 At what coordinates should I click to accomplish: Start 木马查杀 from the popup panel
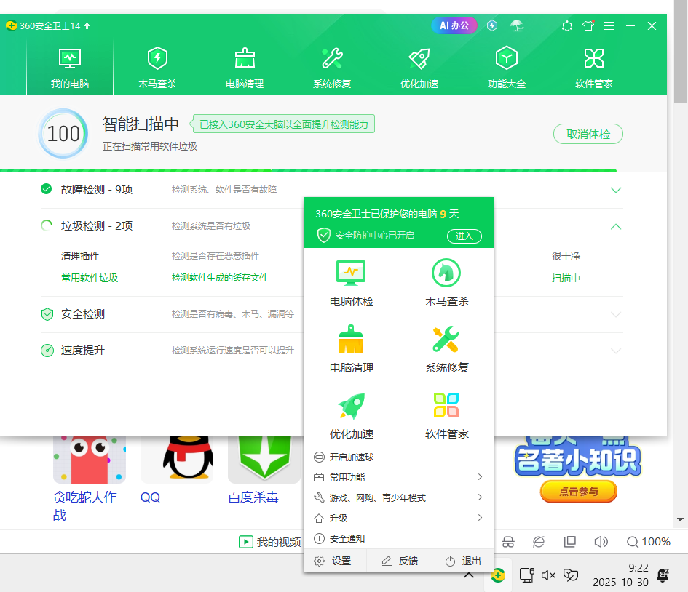(x=446, y=282)
